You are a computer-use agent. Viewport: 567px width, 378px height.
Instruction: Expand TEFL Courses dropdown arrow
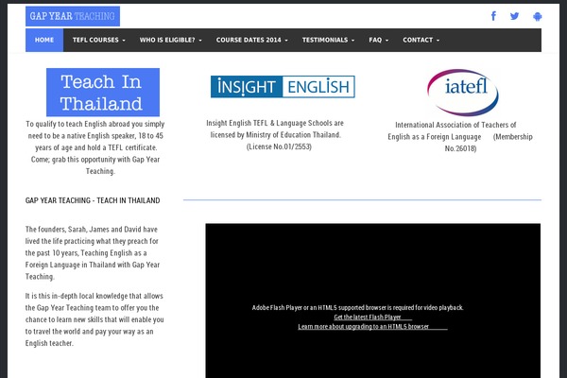click(x=124, y=40)
